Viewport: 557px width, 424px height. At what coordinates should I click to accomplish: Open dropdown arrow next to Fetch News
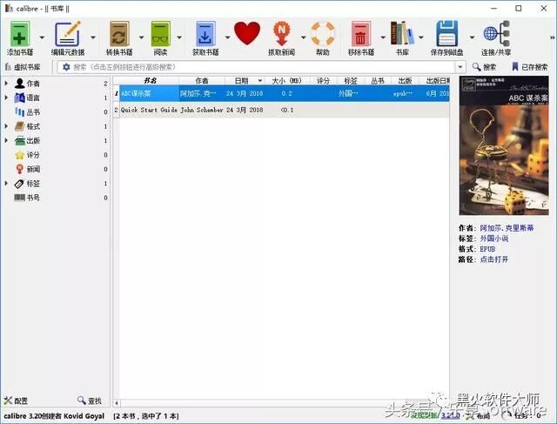(x=304, y=37)
